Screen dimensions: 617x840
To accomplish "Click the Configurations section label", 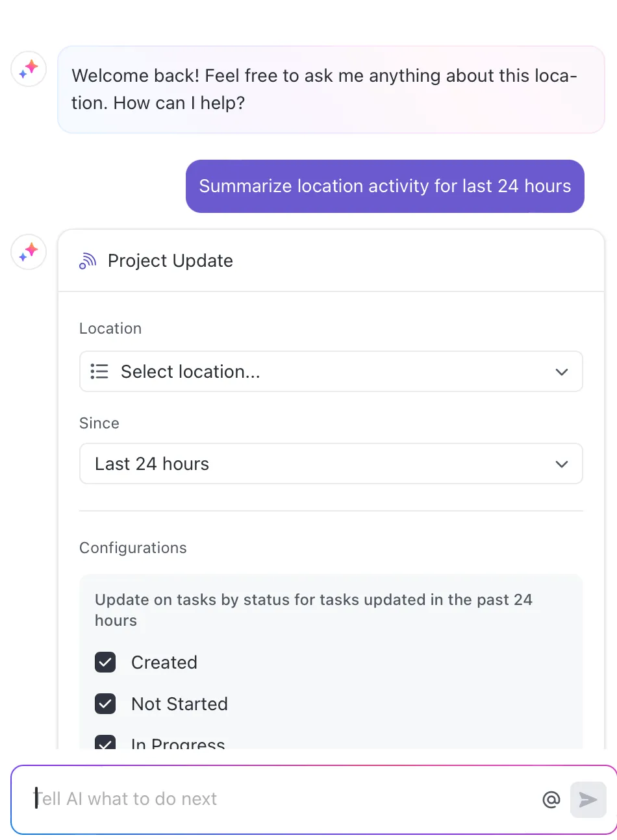I will coord(133,548).
